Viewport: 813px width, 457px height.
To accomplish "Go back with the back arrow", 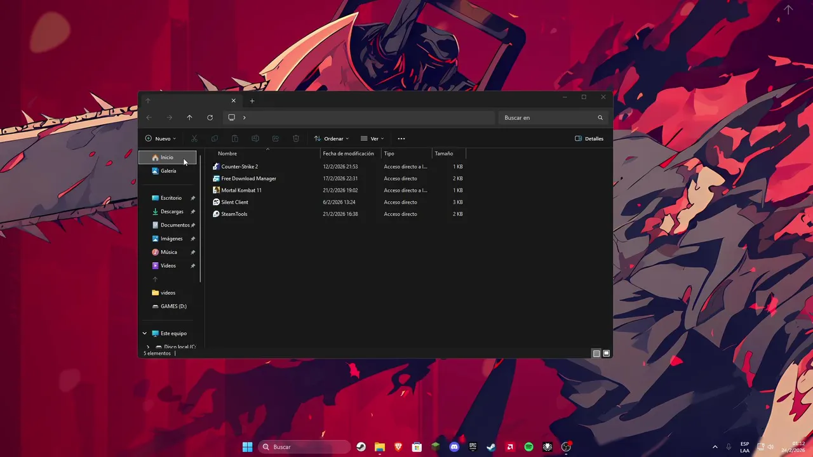I will click(x=149, y=117).
